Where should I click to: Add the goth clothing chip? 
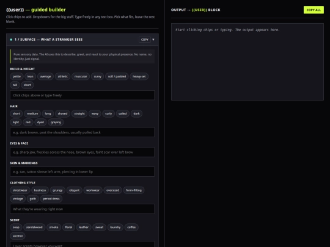(x=33, y=199)
